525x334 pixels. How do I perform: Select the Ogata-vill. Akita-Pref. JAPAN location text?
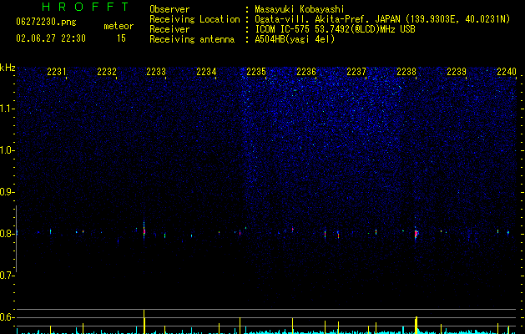[x=382, y=19]
